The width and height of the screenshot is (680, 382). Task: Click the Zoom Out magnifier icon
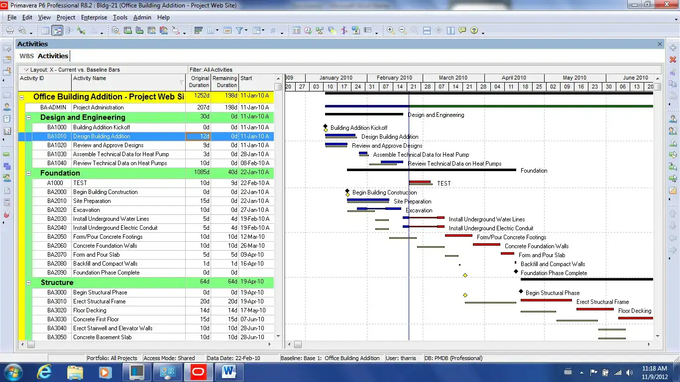tap(402, 30)
